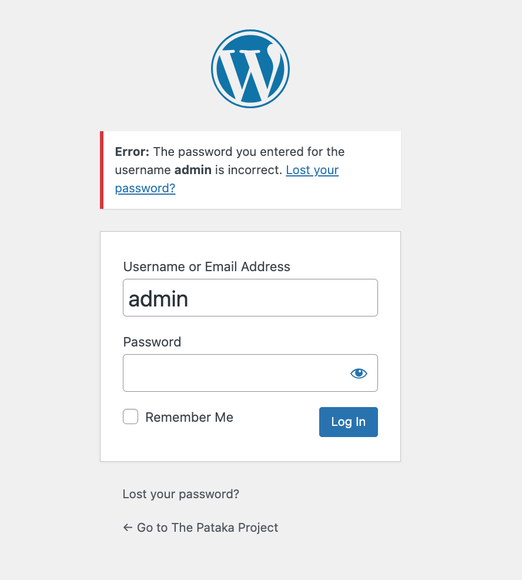Tick the Remember Me checkbox
Screen dimensions: 522x580
(x=130, y=416)
